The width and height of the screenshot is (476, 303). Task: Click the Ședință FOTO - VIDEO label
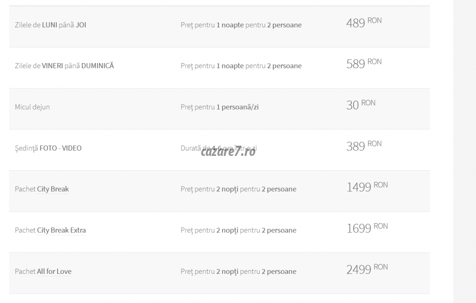point(48,148)
